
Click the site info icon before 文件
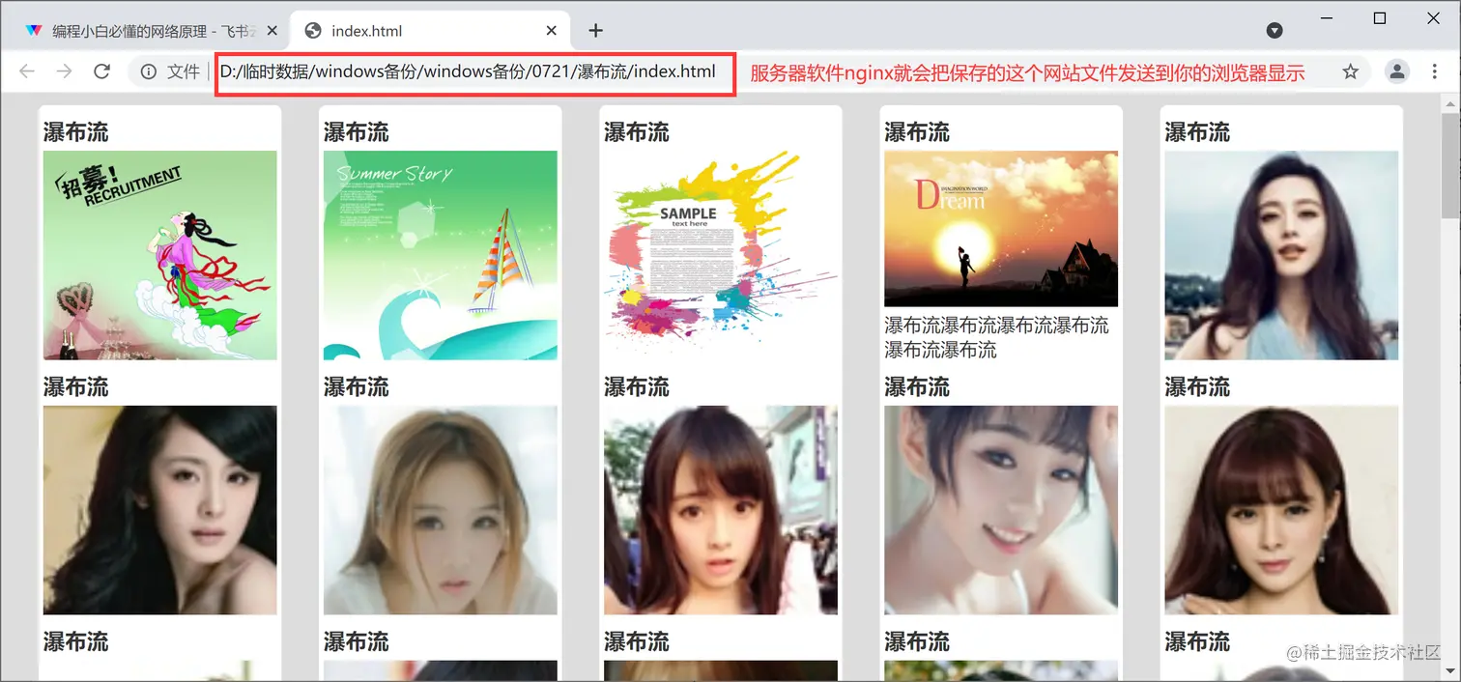pyautogui.click(x=149, y=71)
